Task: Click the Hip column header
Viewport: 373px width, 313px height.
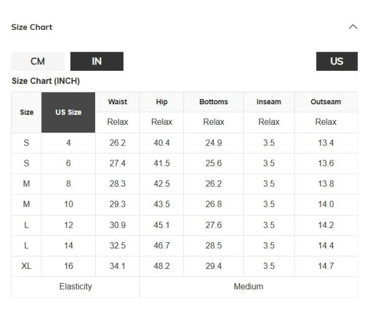Action: click(x=162, y=102)
